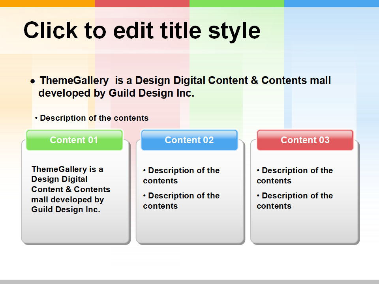Click the green Content 01 header button

[75, 140]
